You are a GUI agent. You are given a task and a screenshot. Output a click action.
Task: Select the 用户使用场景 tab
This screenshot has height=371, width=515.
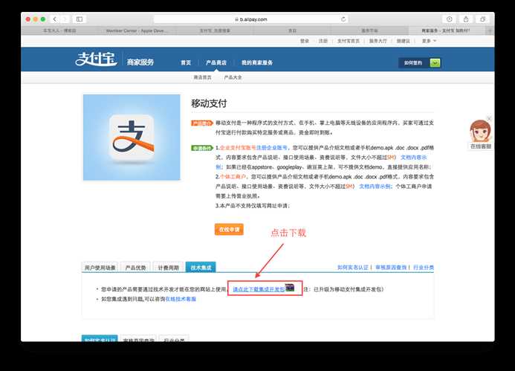pyautogui.click(x=100, y=268)
